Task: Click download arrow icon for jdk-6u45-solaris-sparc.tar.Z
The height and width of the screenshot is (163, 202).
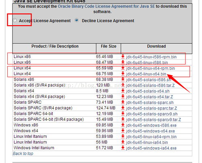Action: tap(123, 108)
